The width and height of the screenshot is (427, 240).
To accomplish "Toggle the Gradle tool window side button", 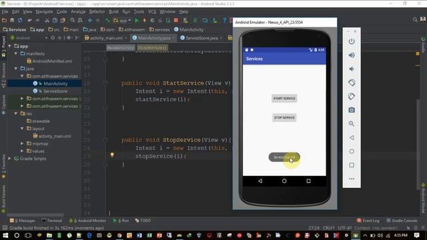I will click(x=423, y=45).
